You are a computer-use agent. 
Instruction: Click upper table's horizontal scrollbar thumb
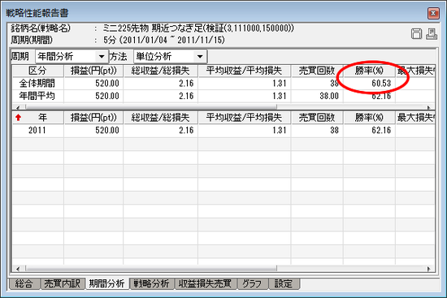point(151,107)
